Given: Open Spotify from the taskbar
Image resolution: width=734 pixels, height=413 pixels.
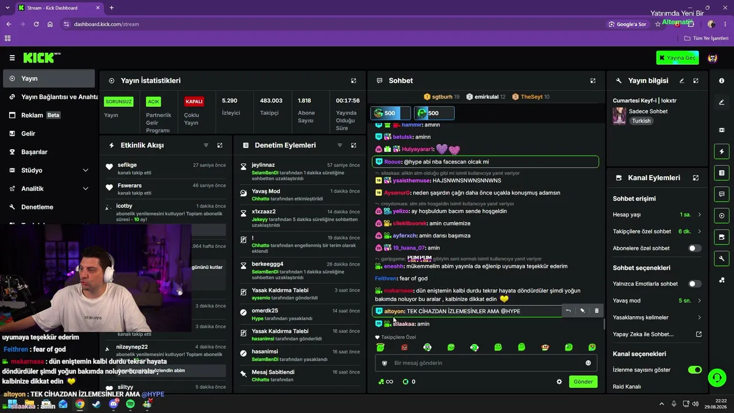Looking at the screenshot, I should (130, 404).
